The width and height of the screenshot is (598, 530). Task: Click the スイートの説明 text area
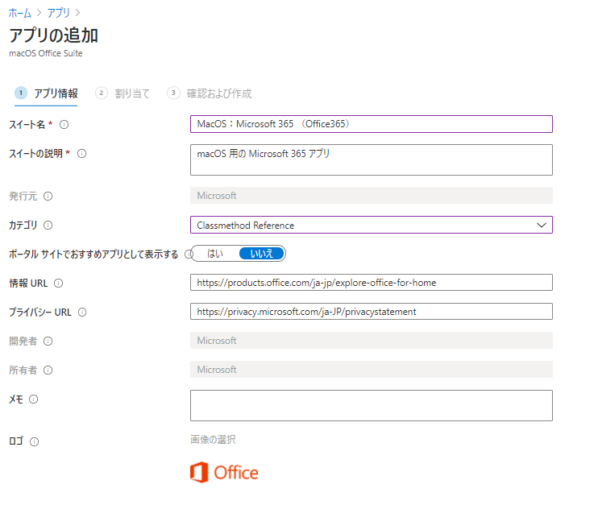(x=371, y=159)
